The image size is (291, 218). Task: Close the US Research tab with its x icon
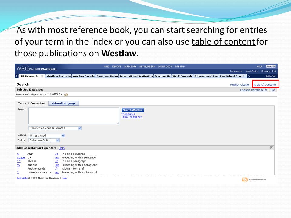42,76
